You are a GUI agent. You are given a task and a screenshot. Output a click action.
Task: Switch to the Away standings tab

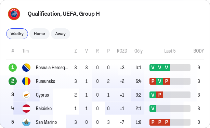pyautogui.click(x=61, y=34)
